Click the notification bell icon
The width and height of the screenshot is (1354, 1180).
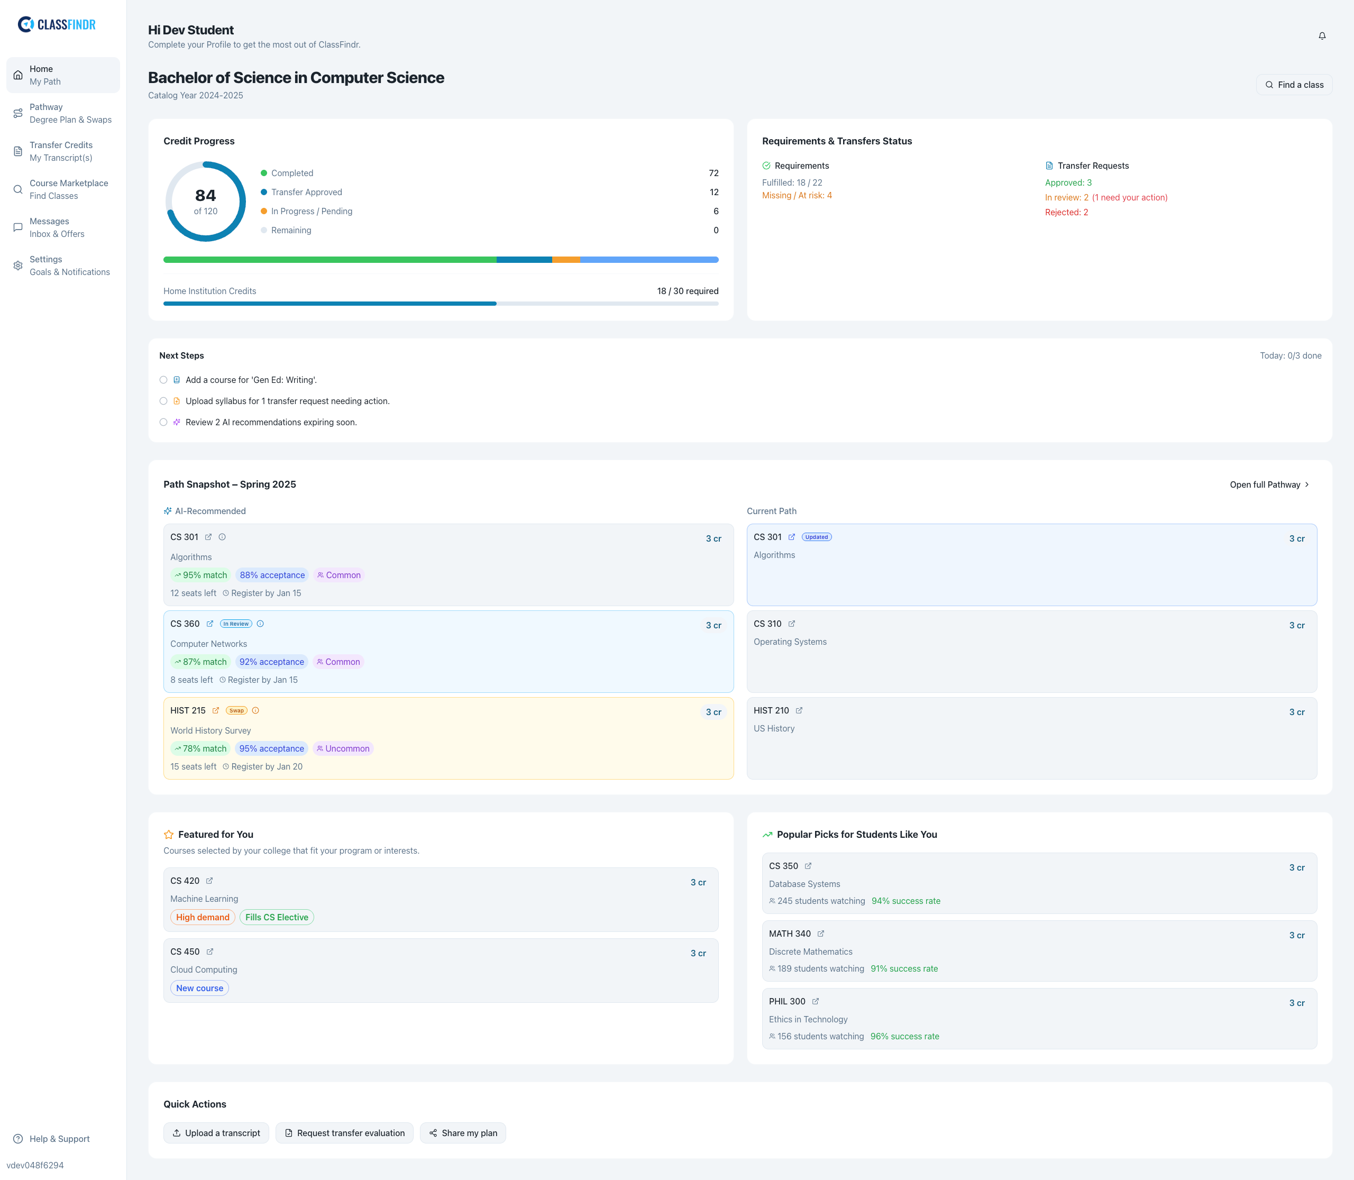point(1322,35)
